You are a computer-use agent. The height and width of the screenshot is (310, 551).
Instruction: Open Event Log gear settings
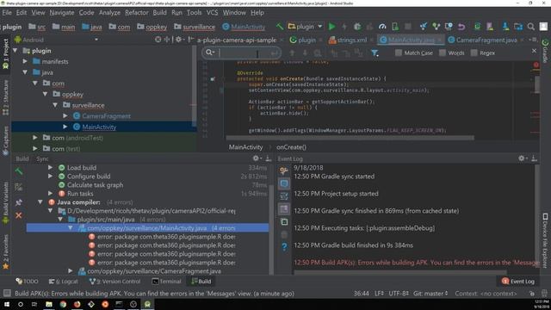point(522,158)
